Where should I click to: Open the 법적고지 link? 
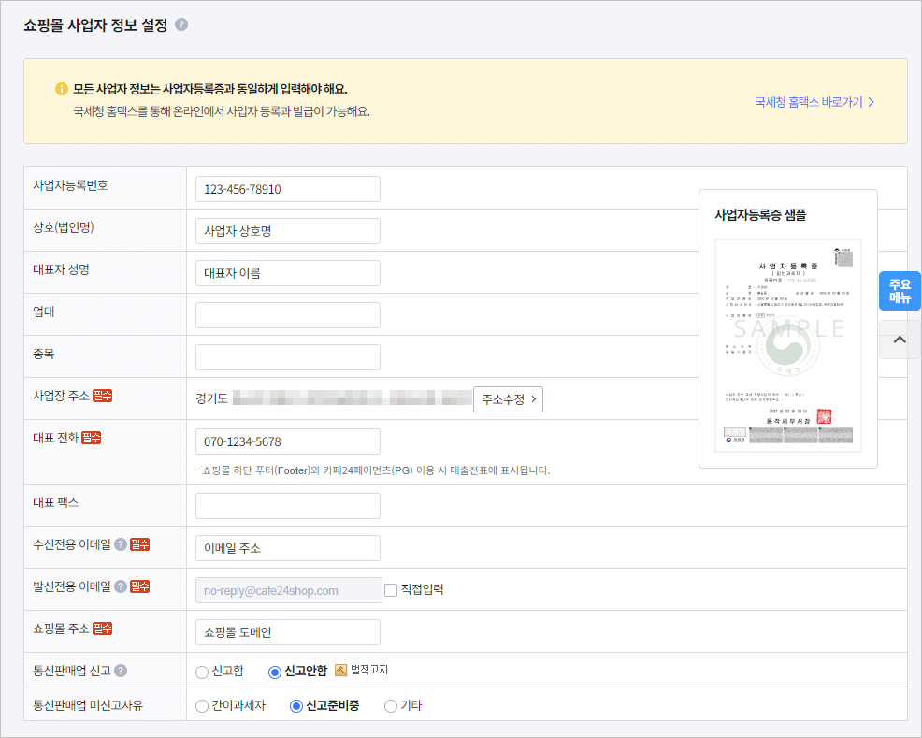coord(369,670)
